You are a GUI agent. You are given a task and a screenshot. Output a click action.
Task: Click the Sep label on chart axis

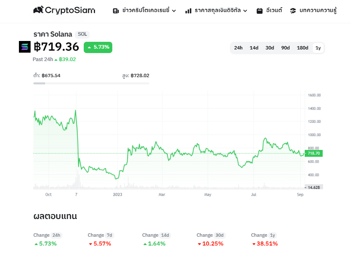tap(300, 194)
